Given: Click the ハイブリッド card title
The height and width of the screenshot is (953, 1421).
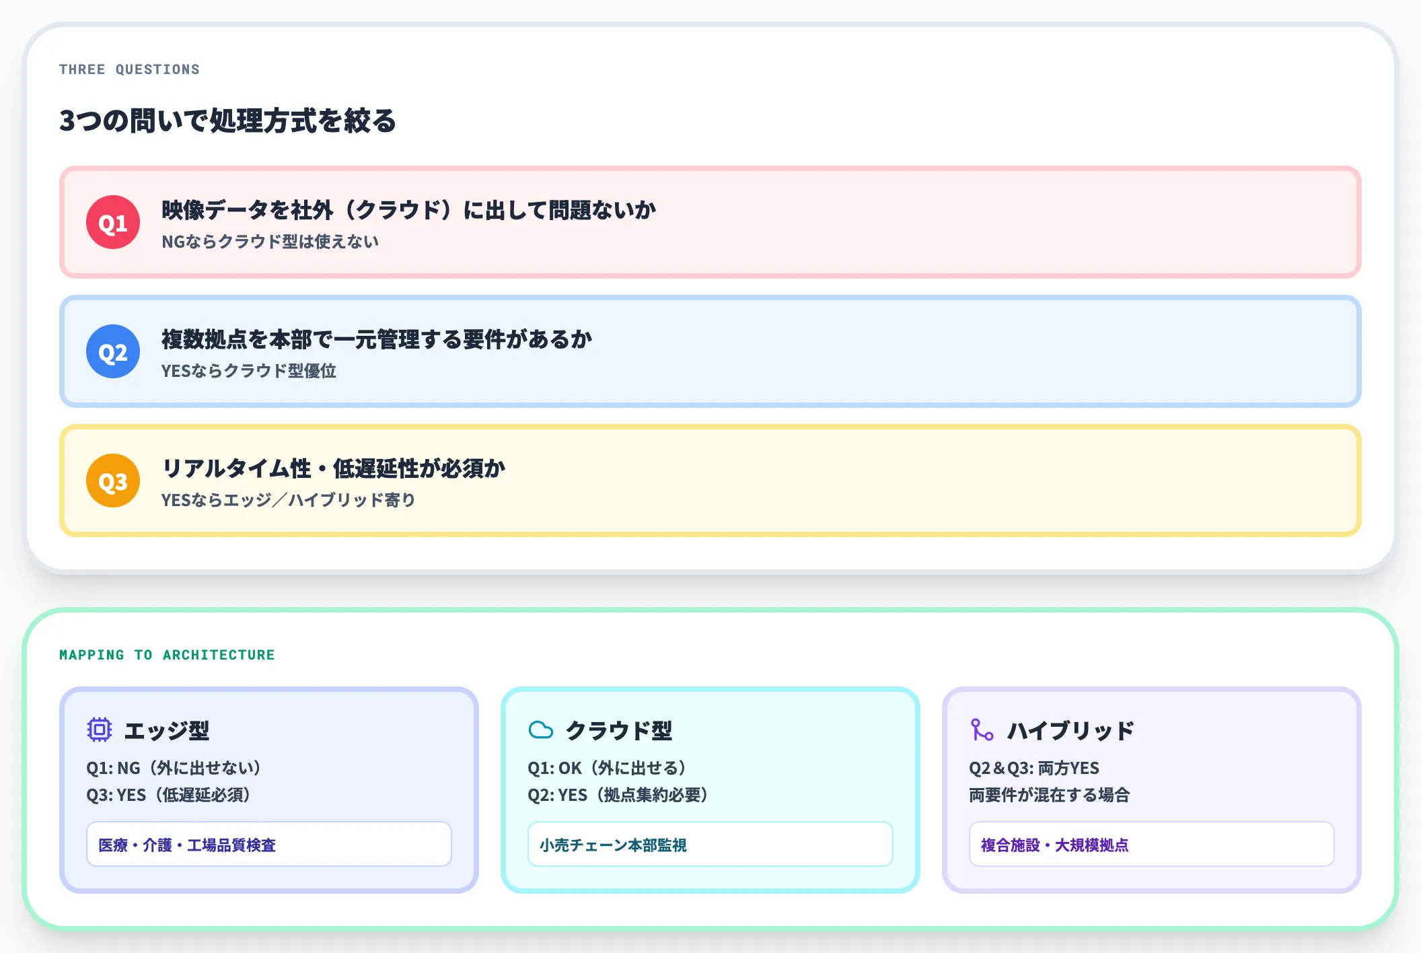Looking at the screenshot, I should click(1071, 730).
